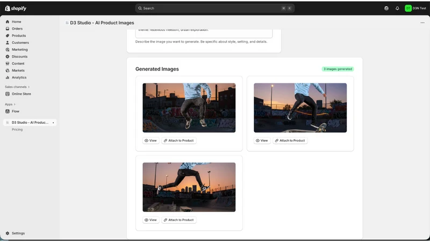The image size is (430, 242).
Task: Click the Markets globe icon
Action: pos(8,70)
